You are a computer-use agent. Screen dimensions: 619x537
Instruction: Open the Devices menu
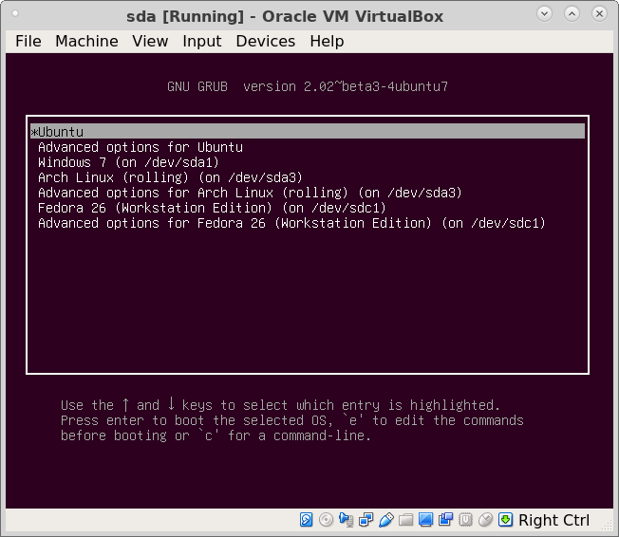[265, 41]
